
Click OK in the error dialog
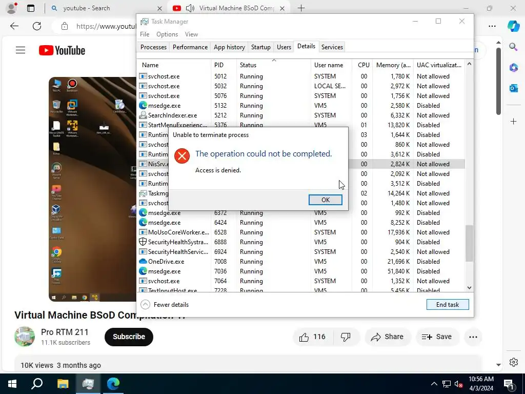click(325, 200)
